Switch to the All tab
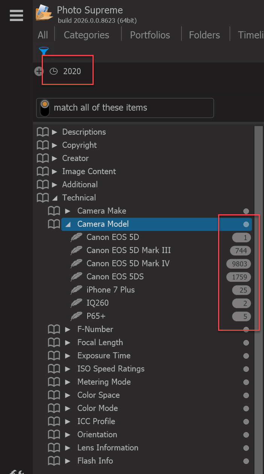Viewport: 264px width, 474px height. click(x=43, y=35)
